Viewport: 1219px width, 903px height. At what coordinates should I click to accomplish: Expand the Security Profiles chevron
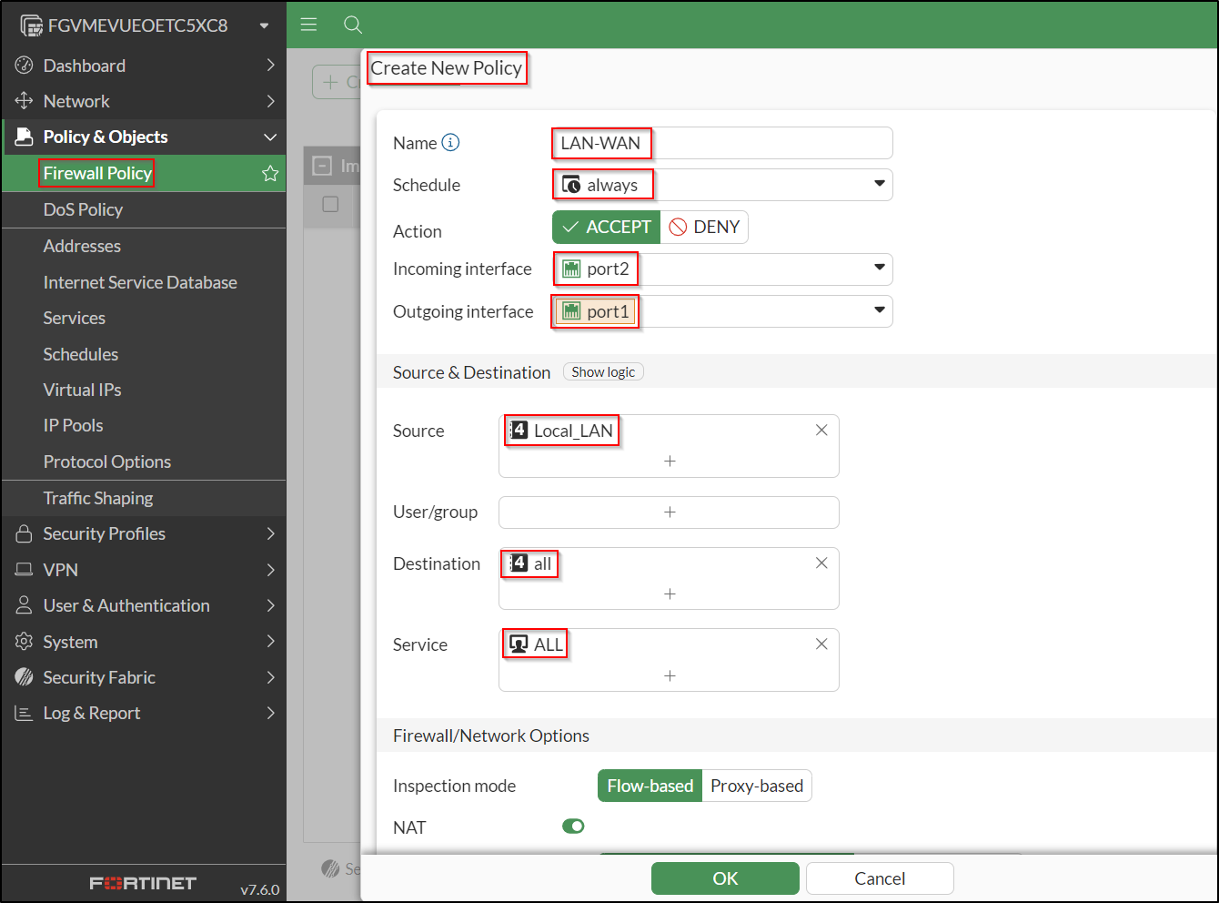point(271,533)
